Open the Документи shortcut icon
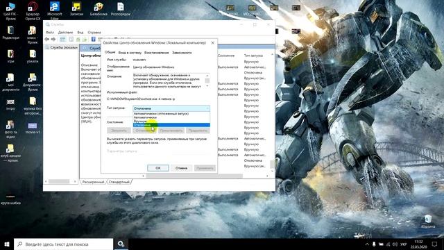The height and width of the screenshot is (250, 444). 33,82
